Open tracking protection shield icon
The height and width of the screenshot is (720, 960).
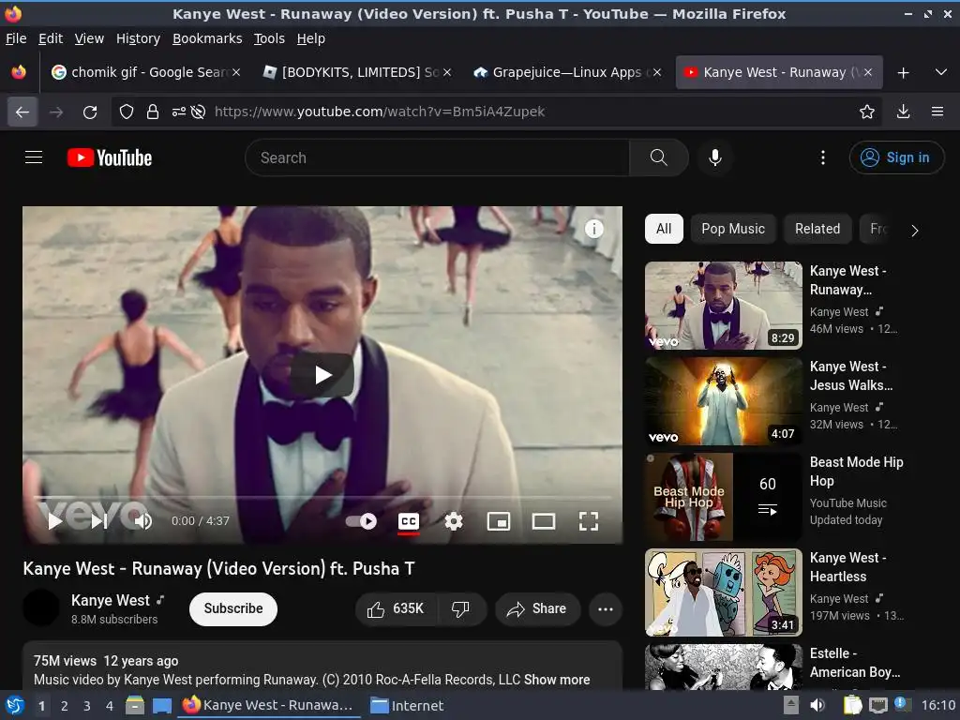pos(127,112)
